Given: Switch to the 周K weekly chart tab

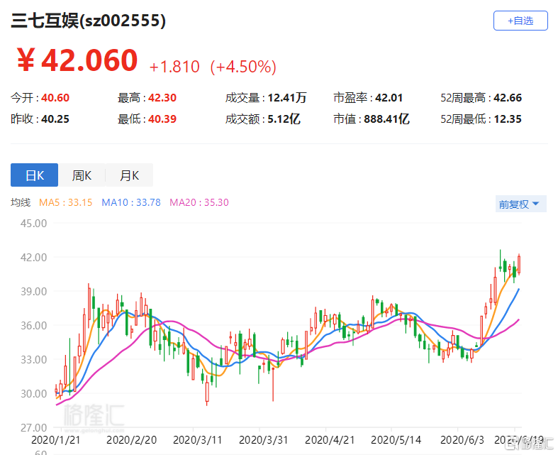Looking at the screenshot, I should tap(82, 175).
